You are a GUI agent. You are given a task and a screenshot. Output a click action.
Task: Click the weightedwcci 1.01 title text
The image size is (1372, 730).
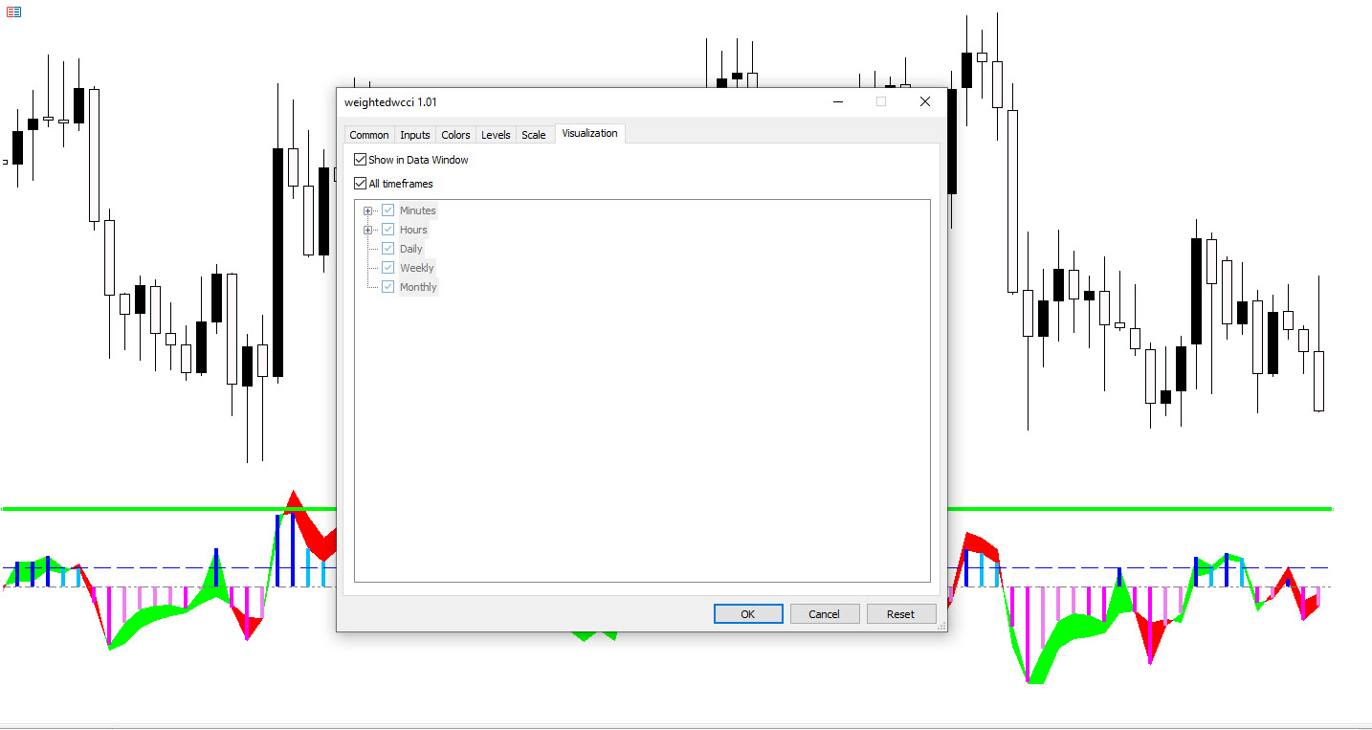[x=390, y=102]
